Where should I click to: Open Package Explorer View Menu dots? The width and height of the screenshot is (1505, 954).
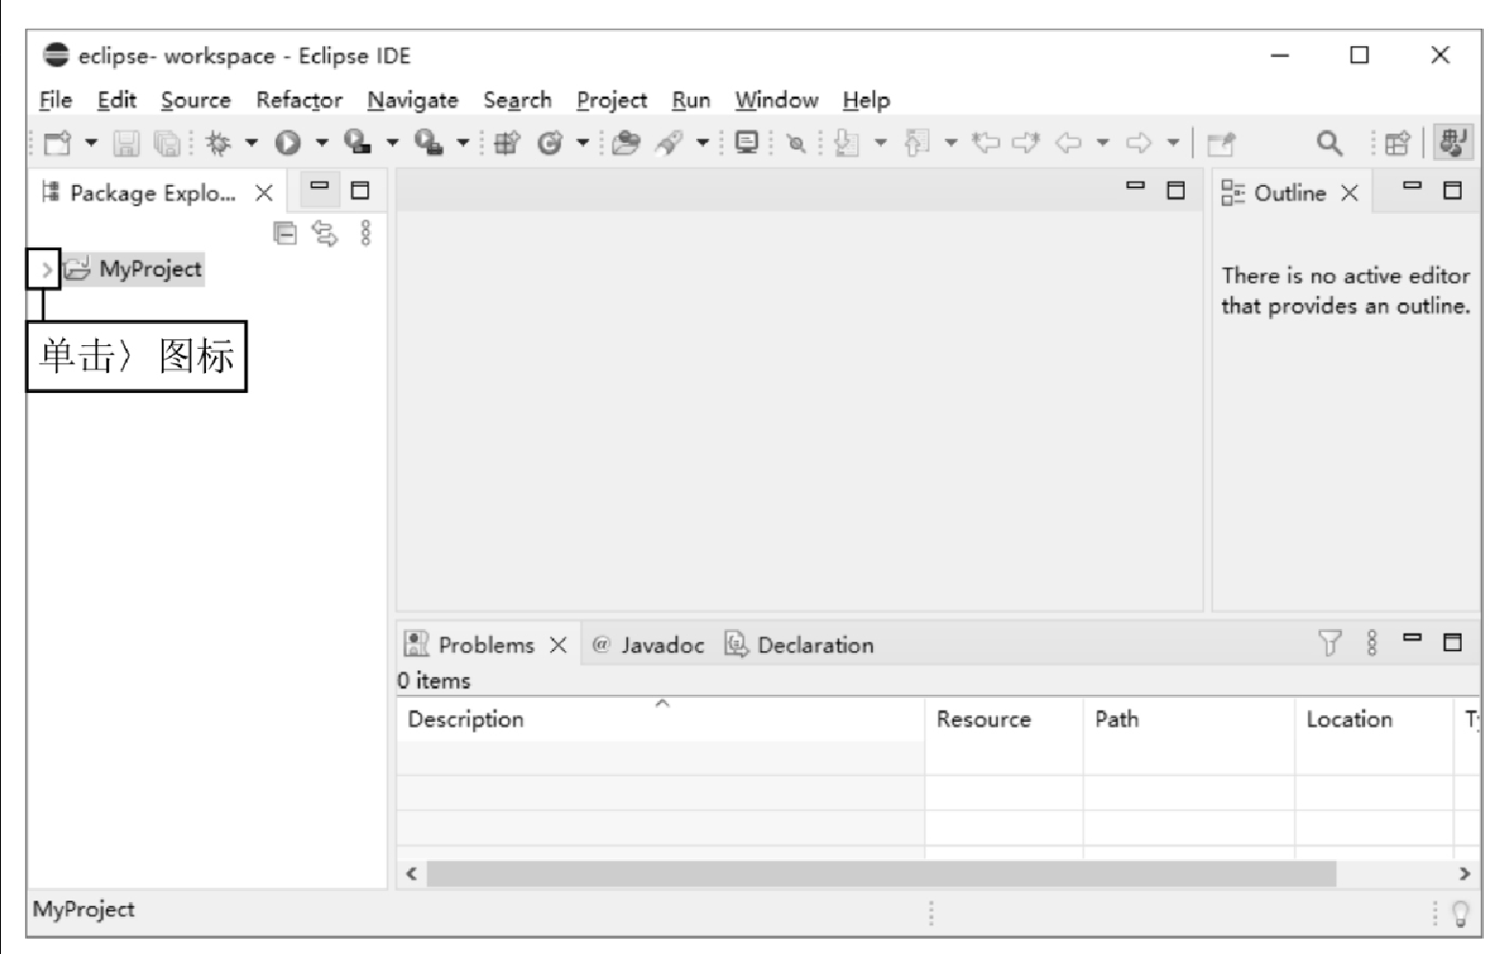365,233
